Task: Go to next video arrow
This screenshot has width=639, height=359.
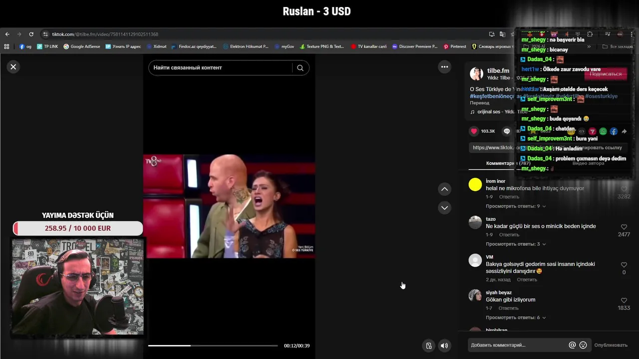Action: pos(444,207)
